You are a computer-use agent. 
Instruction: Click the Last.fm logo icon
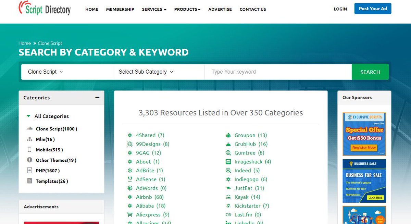228,215
